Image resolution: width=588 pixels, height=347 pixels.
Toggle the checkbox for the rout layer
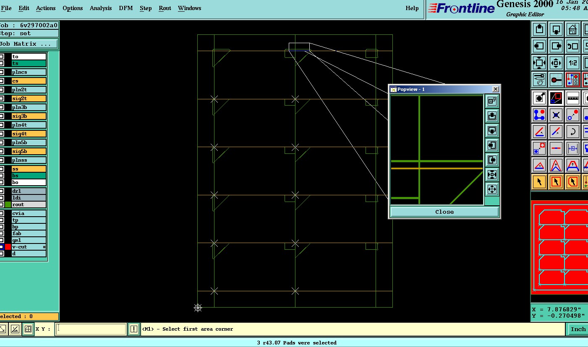pos(2,205)
